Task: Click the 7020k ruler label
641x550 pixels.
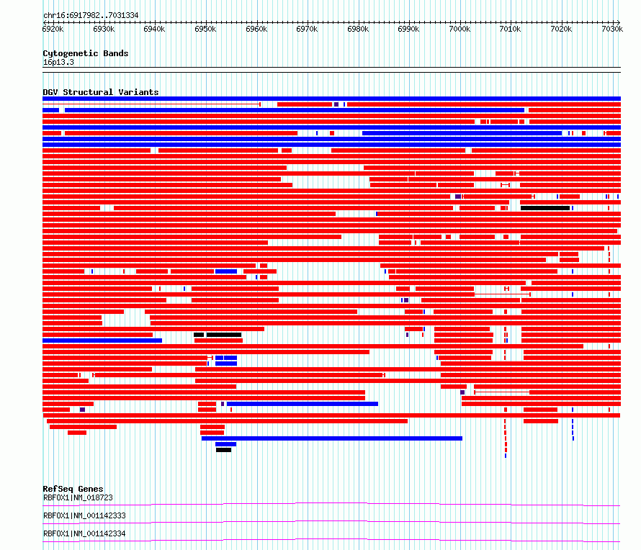Action: click(x=561, y=29)
